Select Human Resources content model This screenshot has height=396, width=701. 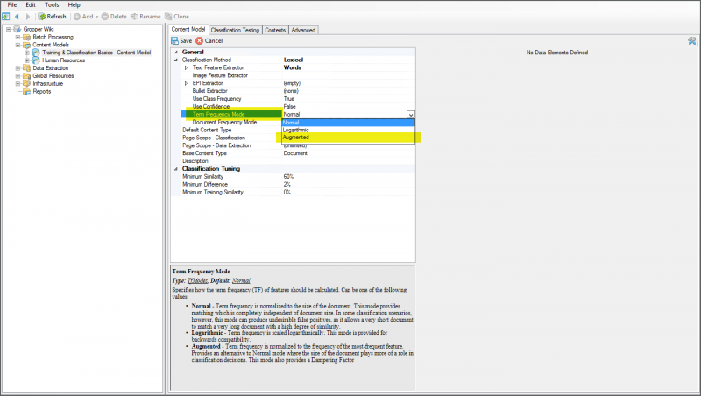(63, 60)
